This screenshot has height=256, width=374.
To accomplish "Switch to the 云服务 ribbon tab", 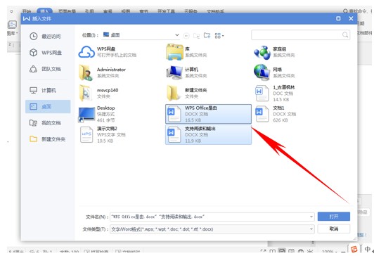I will 191,11.
